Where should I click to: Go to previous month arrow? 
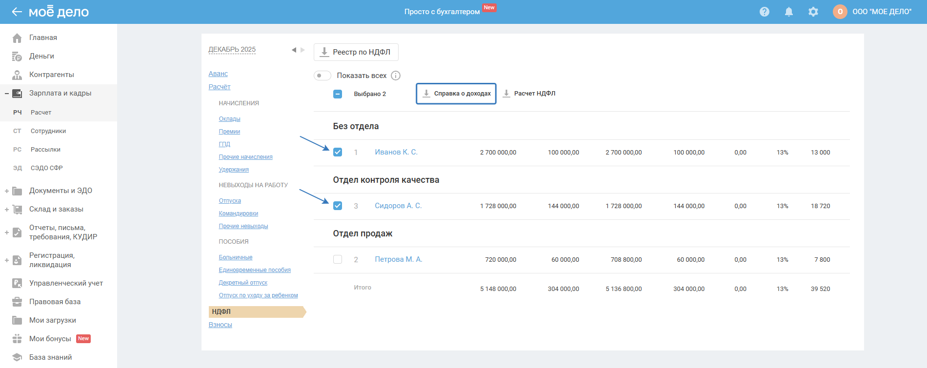pyautogui.click(x=294, y=50)
